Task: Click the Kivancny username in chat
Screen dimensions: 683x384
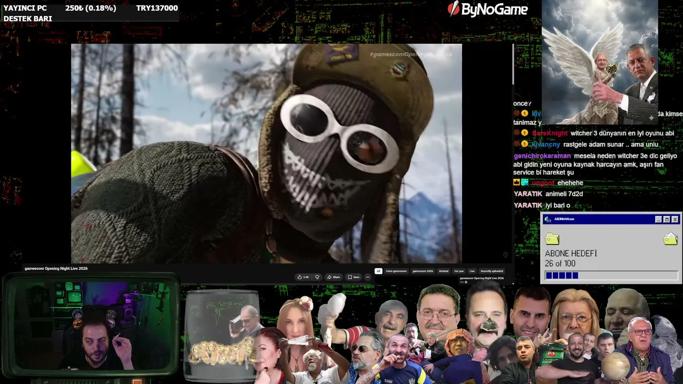Action: coord(546,145)
